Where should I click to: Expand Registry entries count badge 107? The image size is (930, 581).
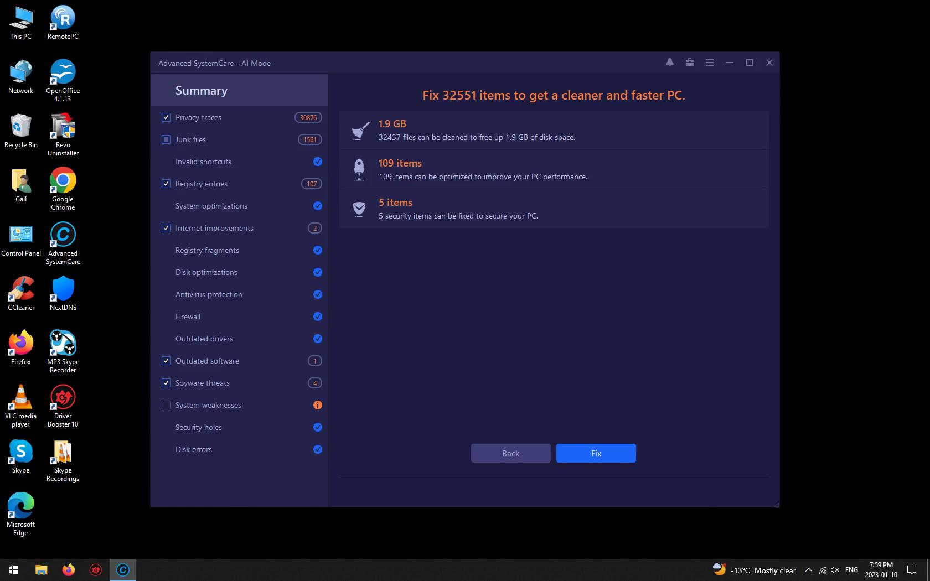tap(312, 184)
